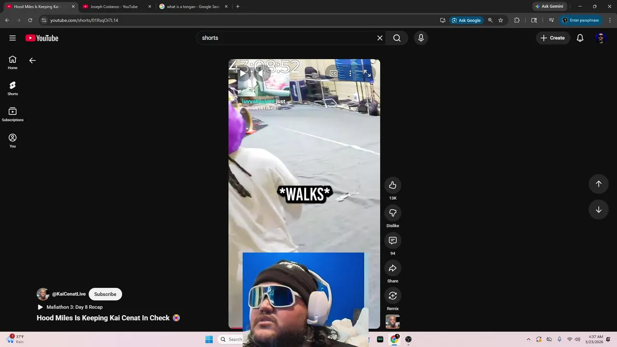Viewport: 617px width, 347px height.
Task: Open the weather widget showing 37°F
Action: click(15, 339)
